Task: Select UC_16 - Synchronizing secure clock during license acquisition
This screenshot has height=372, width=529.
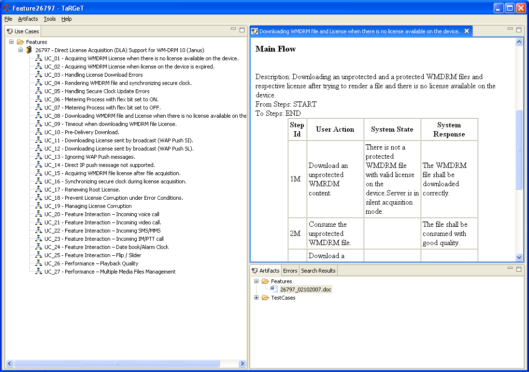Action: click(115, 181)
